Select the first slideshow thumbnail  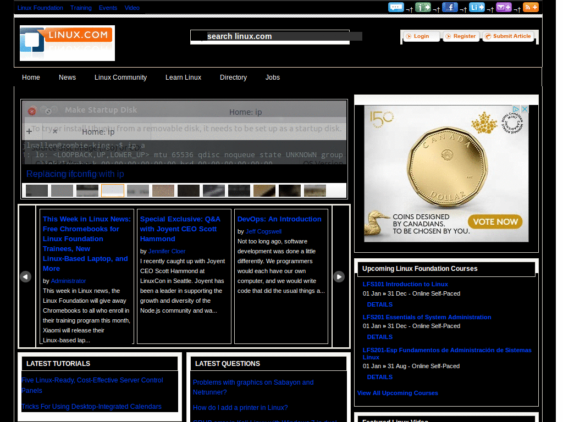point(37,191)
